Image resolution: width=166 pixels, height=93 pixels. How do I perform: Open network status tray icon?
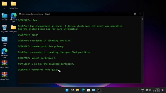[x=147, y=90]
